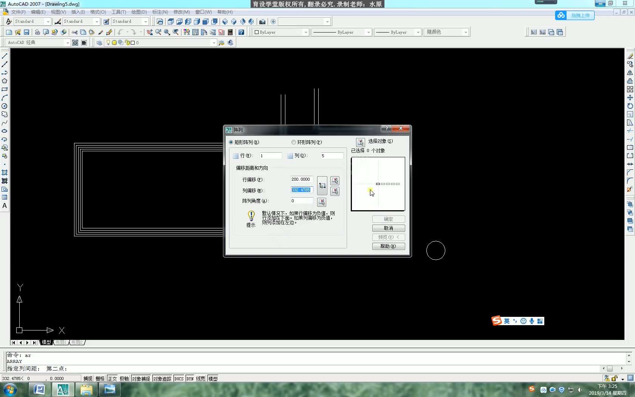Viewport: 635px width, 397px height.
Task: Open the Draw menu
Action: [x=139, y=12]
